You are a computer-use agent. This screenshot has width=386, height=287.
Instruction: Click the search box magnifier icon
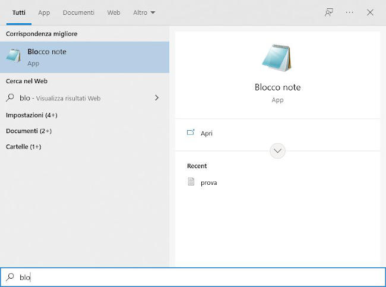10,277
